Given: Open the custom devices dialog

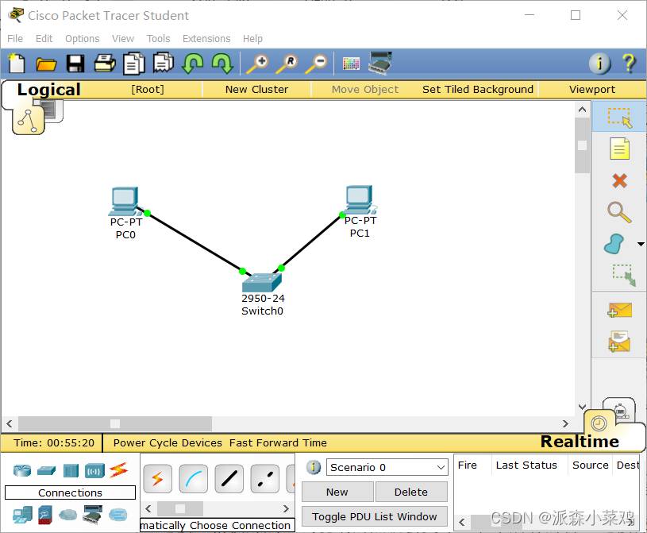Looking at the screenshot, I should click(x=380, y=64).
